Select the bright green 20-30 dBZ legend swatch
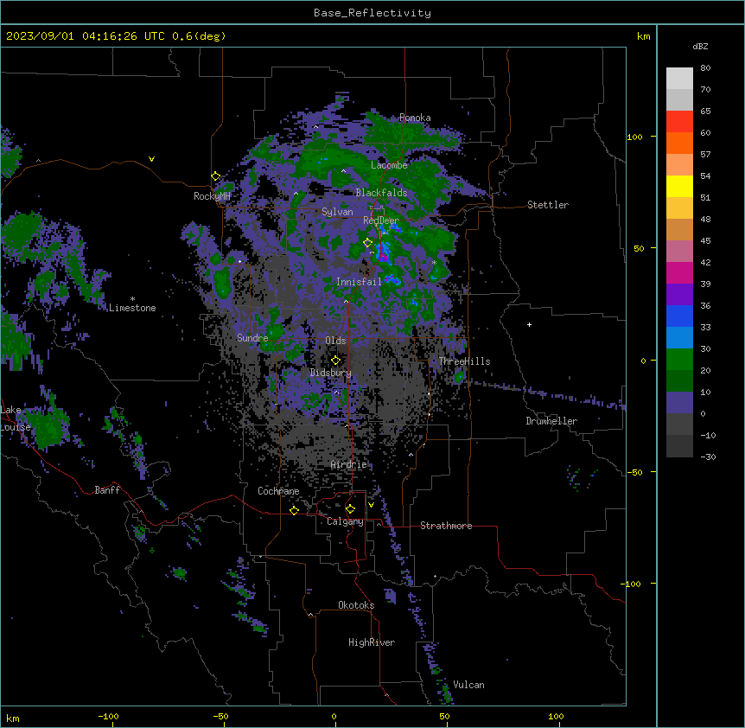The image size is (745, 728). [x=679, y=360]
